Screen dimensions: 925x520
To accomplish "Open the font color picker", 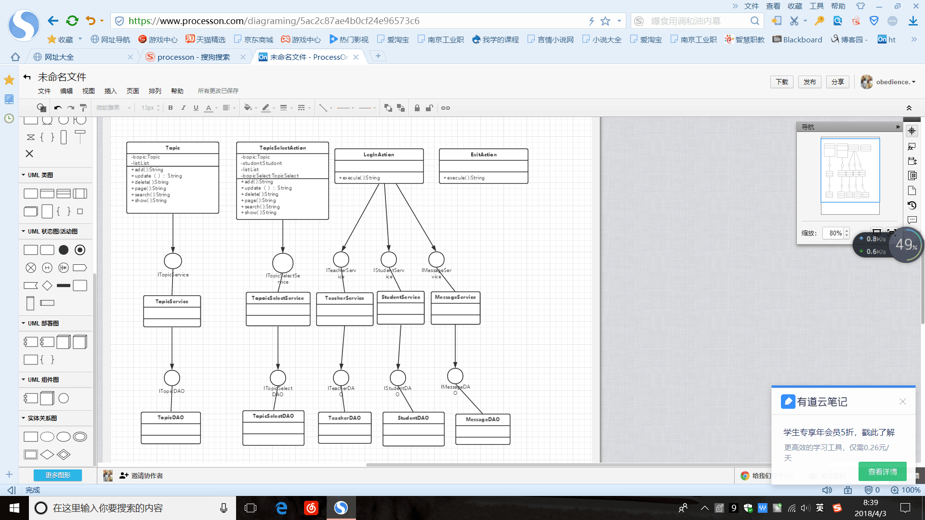I will pyautogui.click(x=211, y=108).
